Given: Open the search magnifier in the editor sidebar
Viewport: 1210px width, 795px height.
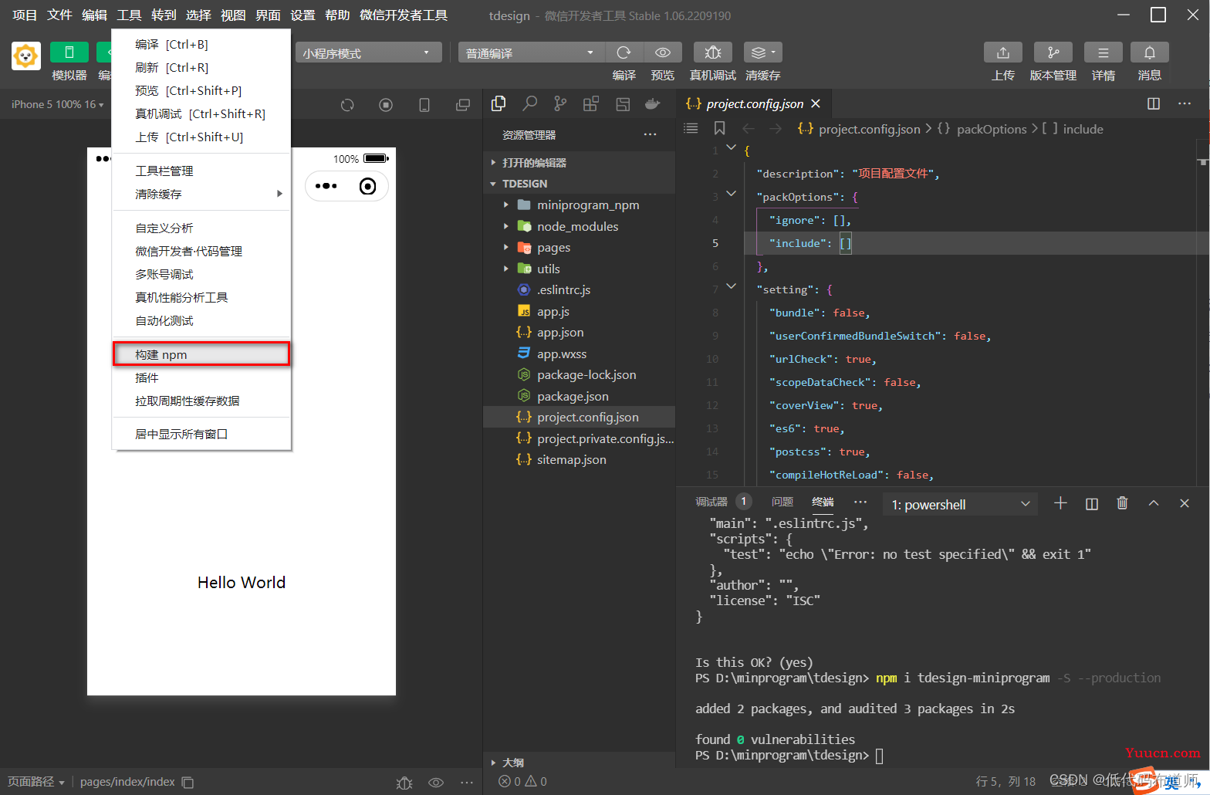Looking at the screenshot, I should [x=530, y=103].
